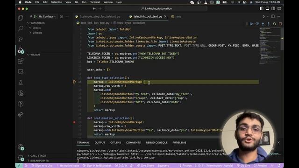Open the Extensions view
Viewport: 299px width, 168px height.
coord(21,61)
